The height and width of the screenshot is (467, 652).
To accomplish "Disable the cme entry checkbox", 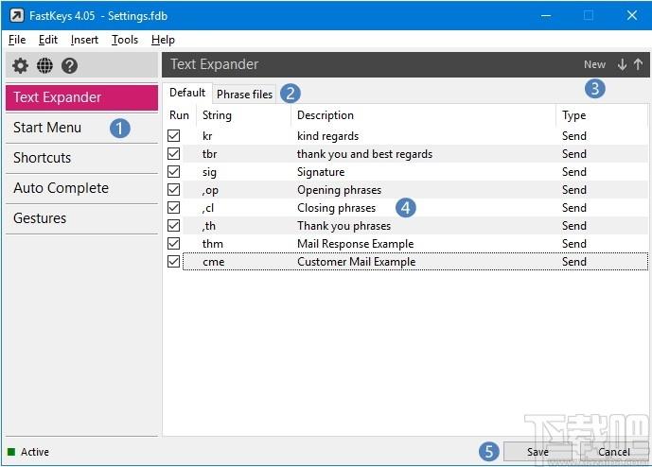I will point(174,261).
